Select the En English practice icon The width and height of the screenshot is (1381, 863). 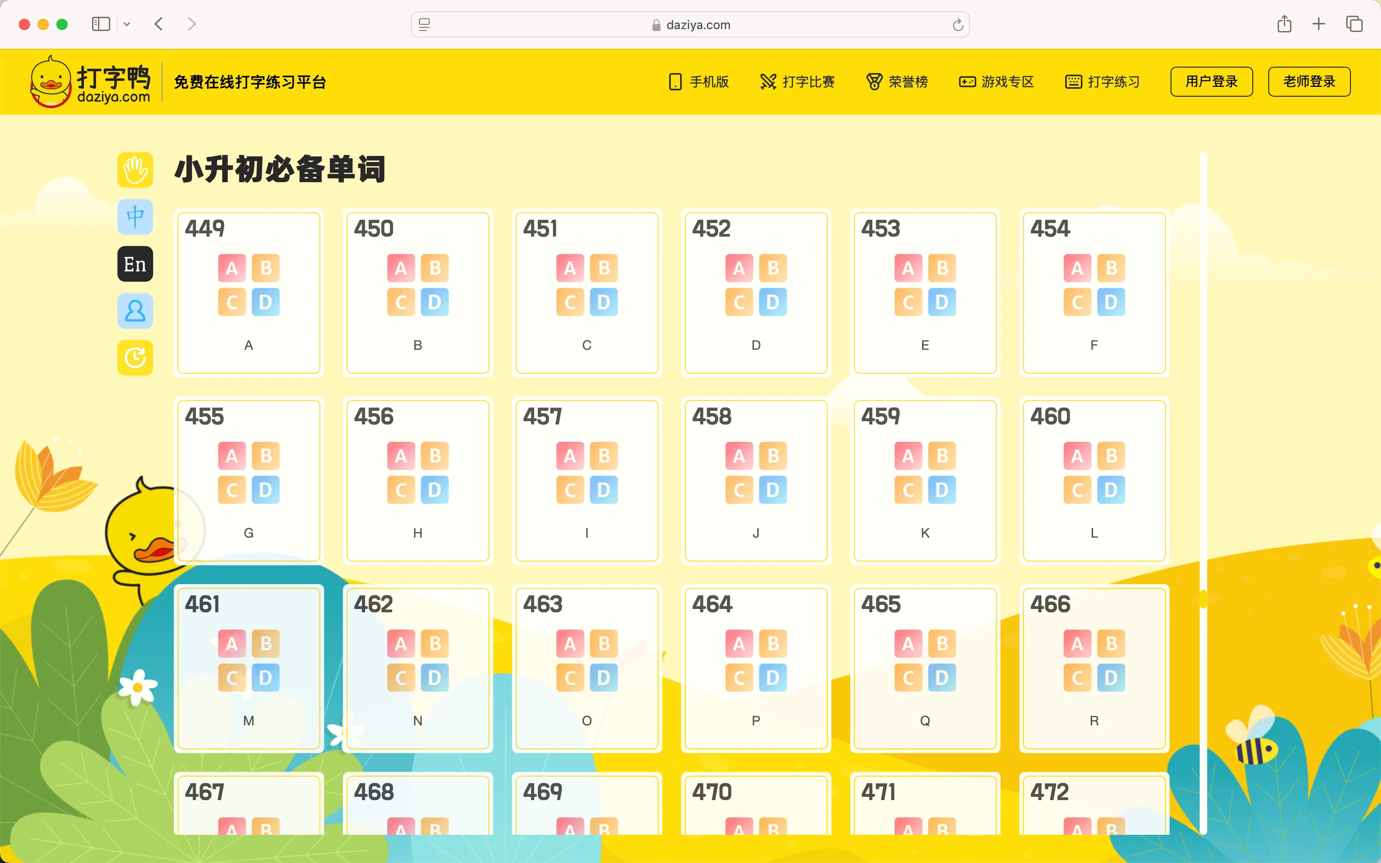pyautogui.click(x=135, y=264)
